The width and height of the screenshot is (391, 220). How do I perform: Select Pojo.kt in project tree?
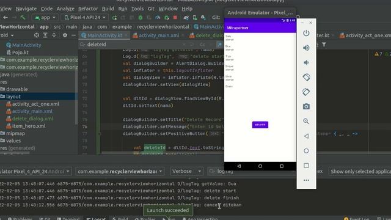20,53
